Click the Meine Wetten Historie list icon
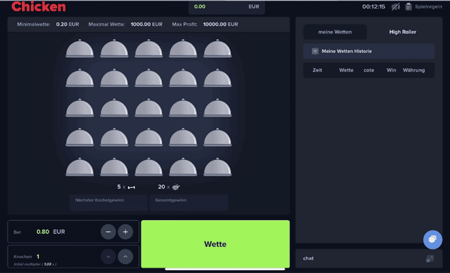Screen dimensions: 450x273 click(x=315, y=51)
